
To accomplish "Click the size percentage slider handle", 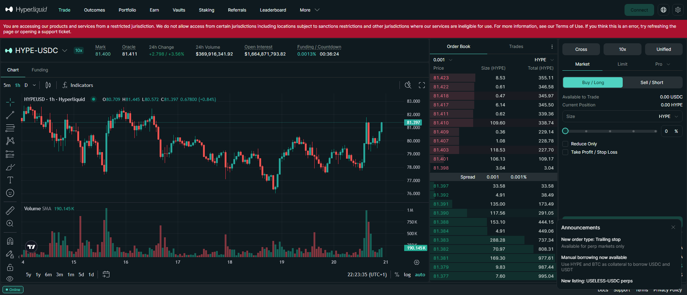I will [565, 131].
